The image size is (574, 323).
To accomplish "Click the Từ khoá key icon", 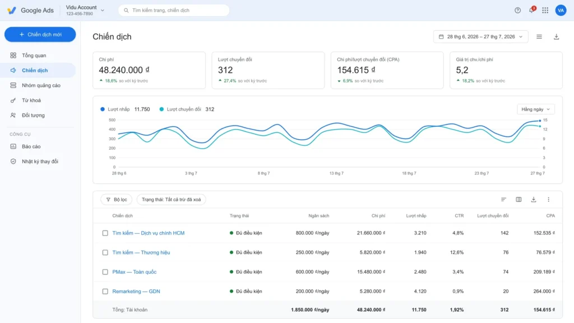I will click(13, 100).
